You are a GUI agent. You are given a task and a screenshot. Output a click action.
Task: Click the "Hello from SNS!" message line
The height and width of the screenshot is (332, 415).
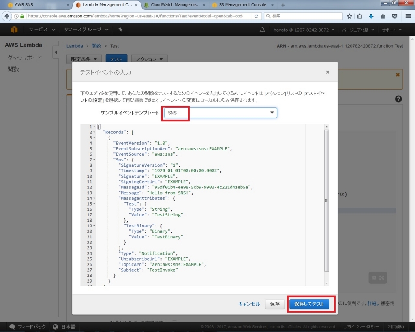click(156, 193)
